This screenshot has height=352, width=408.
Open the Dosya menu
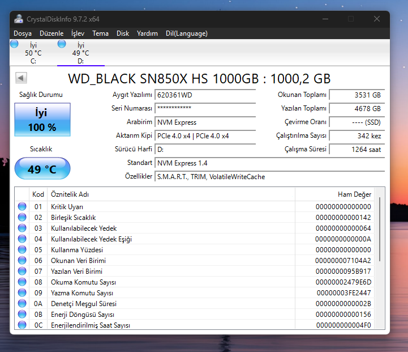23,33
